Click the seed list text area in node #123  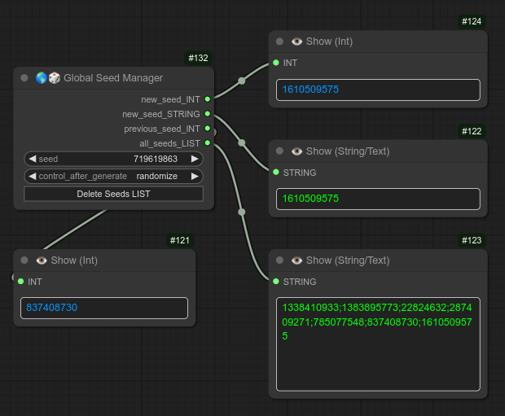pos(378,344)
